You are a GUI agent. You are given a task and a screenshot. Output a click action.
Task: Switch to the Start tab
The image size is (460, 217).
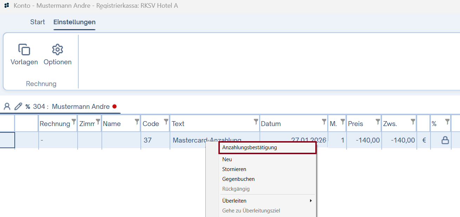(38, 22)
